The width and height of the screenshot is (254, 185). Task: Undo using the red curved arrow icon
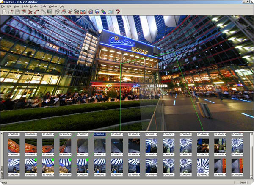[36, 12]
